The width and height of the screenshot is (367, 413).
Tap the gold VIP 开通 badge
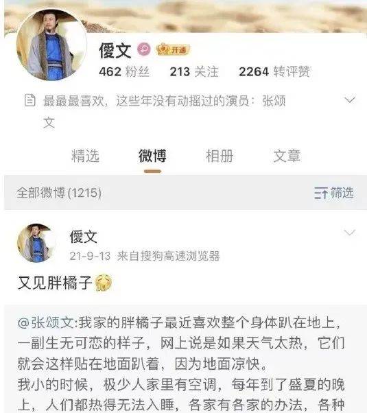(173, 49)
